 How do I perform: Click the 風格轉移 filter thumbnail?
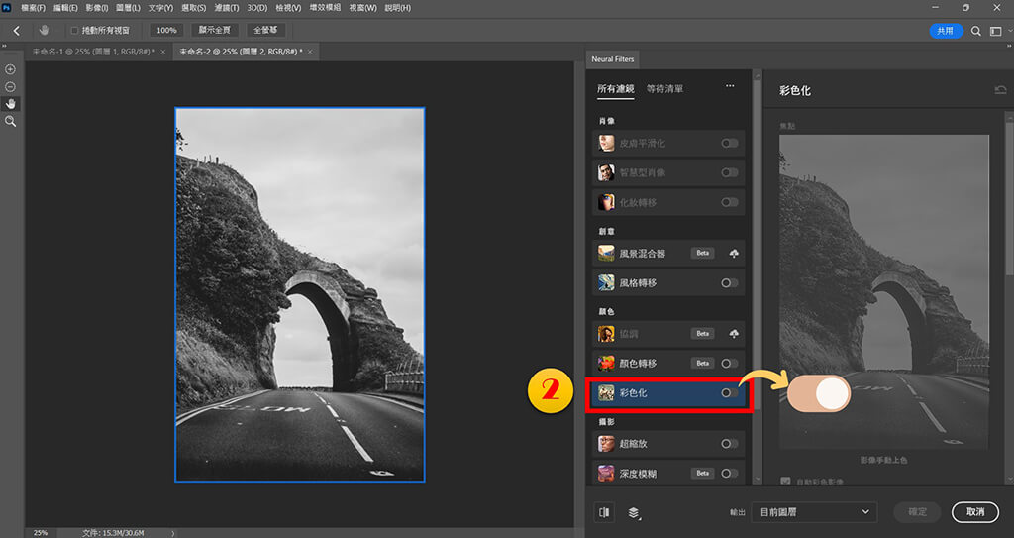(606, 283)
